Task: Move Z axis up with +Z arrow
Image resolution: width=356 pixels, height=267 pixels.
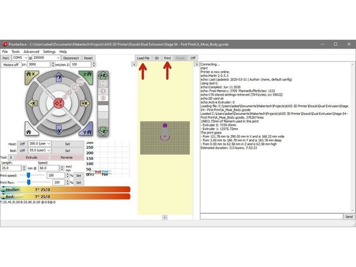Action: (103, 75)
